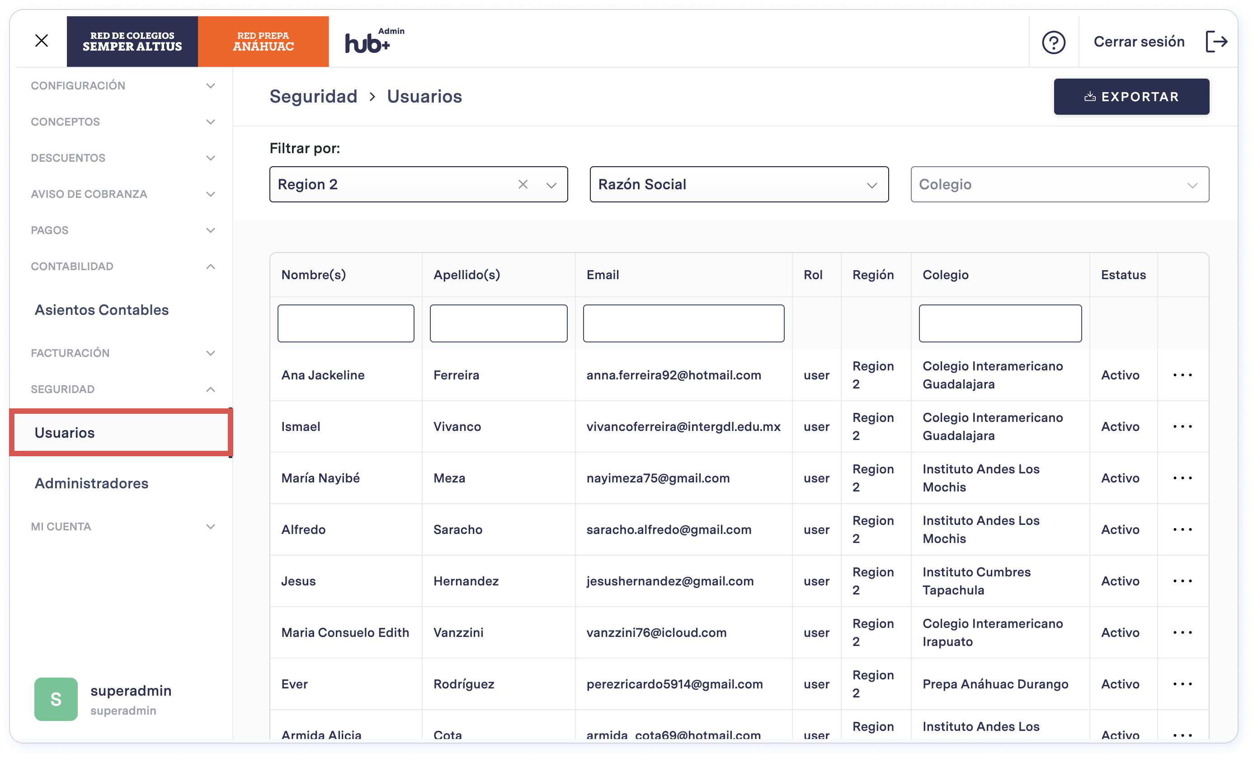Screen dimensions: 1253x758
Task: Open the Region 2 filter dropdown
Action: (x=551, y=185)
